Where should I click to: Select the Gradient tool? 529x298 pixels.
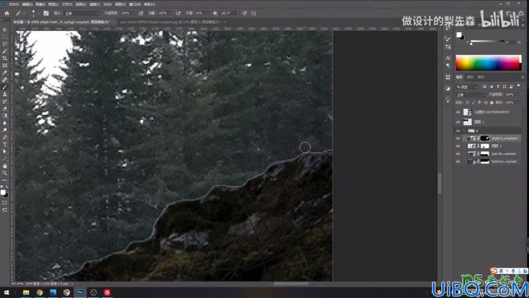tap(5, 116)
